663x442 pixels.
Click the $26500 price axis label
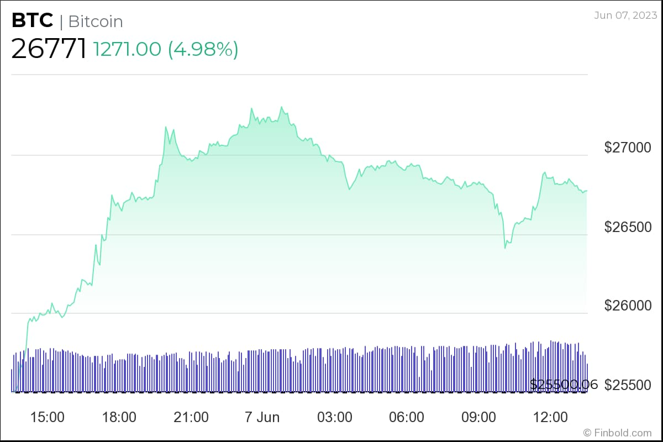(x=628, y=227)
